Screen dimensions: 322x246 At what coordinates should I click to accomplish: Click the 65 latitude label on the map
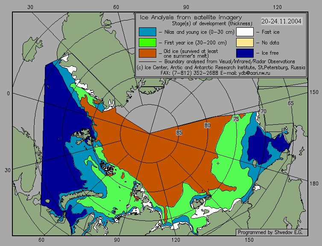(290, 103)
